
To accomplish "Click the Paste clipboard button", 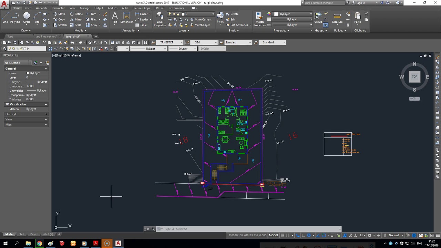I will (x=358, y=18).
